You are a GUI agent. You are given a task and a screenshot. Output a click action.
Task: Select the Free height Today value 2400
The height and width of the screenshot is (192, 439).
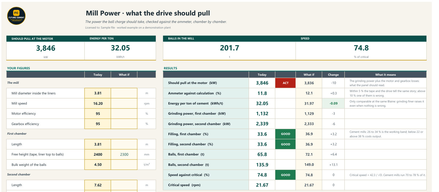(x=98, y=154)
